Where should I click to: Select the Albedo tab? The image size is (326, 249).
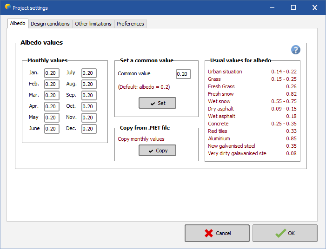(18, 23)
